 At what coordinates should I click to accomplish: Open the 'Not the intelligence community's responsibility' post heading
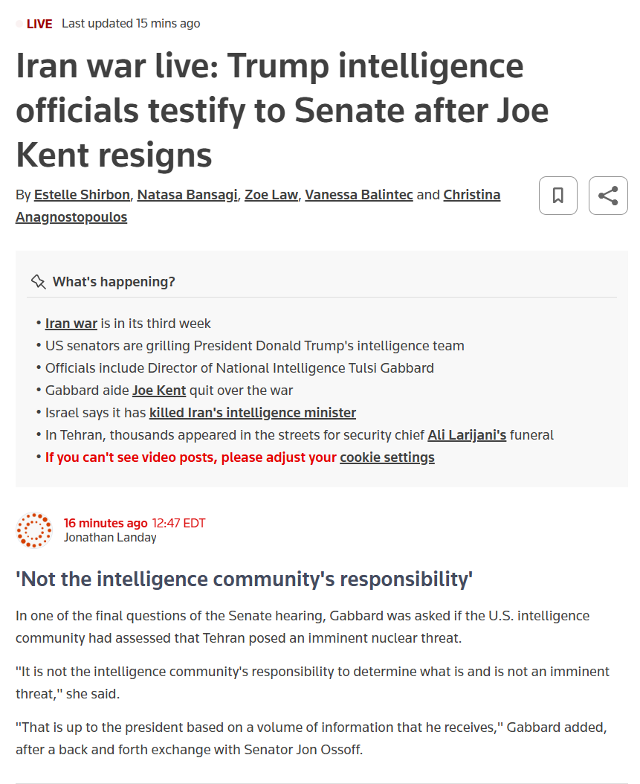point(245,579)
